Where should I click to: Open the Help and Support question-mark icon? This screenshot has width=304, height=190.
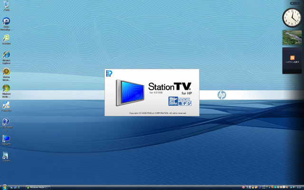pyautogui.click(x=6, y=124)
